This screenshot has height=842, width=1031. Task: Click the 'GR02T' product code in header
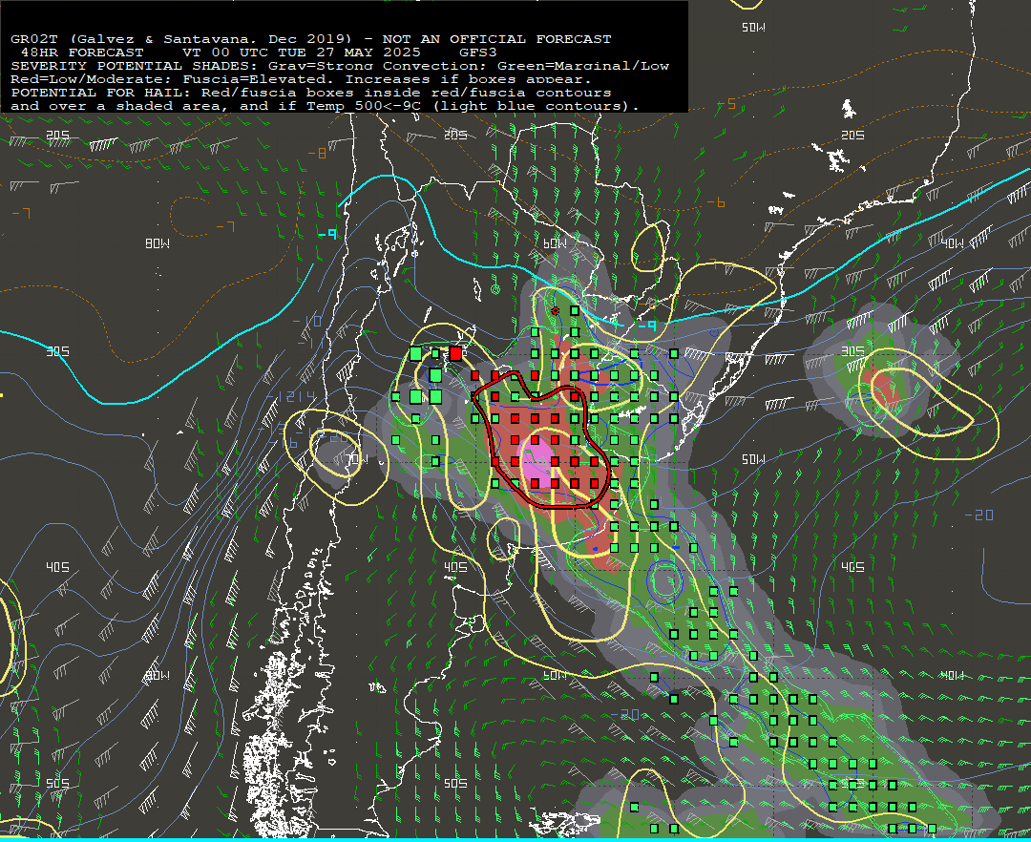click(34, 39)
